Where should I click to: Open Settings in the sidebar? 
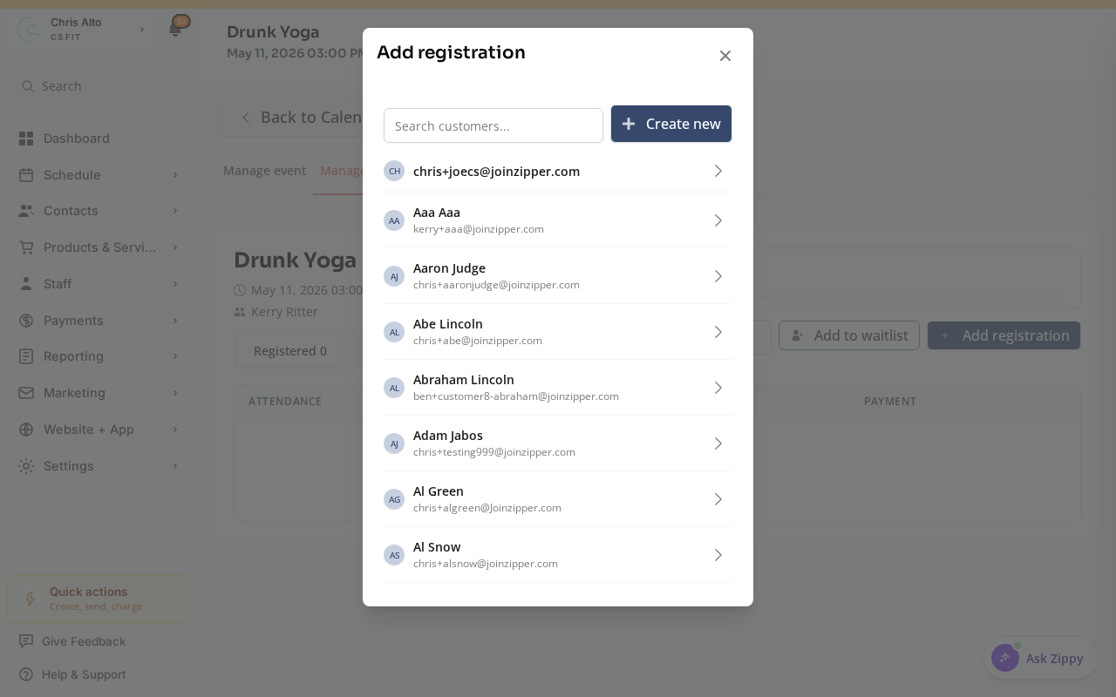pos(99,466)
